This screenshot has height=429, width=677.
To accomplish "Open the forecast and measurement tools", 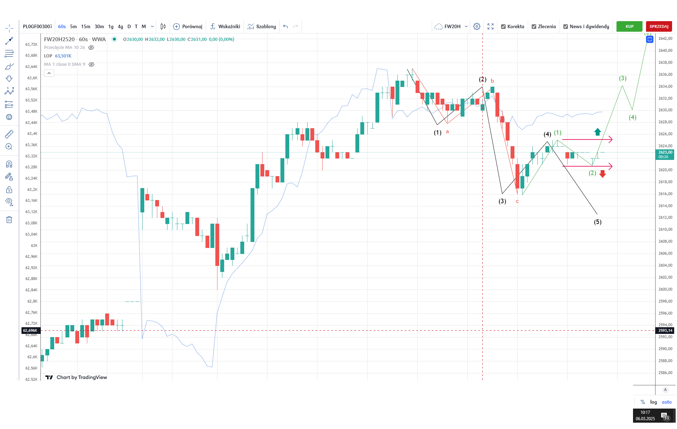I will [x=9, y=104].
